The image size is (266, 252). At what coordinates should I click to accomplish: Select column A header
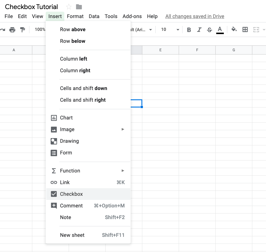(16, 50)
